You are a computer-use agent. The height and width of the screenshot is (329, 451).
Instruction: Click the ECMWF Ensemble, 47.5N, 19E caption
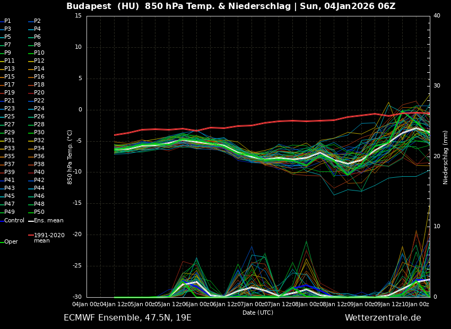tap(127, 318)
